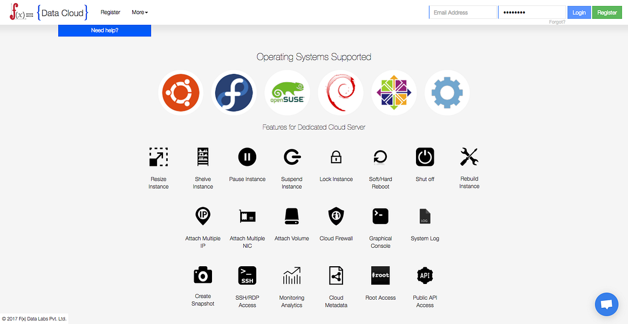Expand the More dropdown menu

(x=140, y=12)
